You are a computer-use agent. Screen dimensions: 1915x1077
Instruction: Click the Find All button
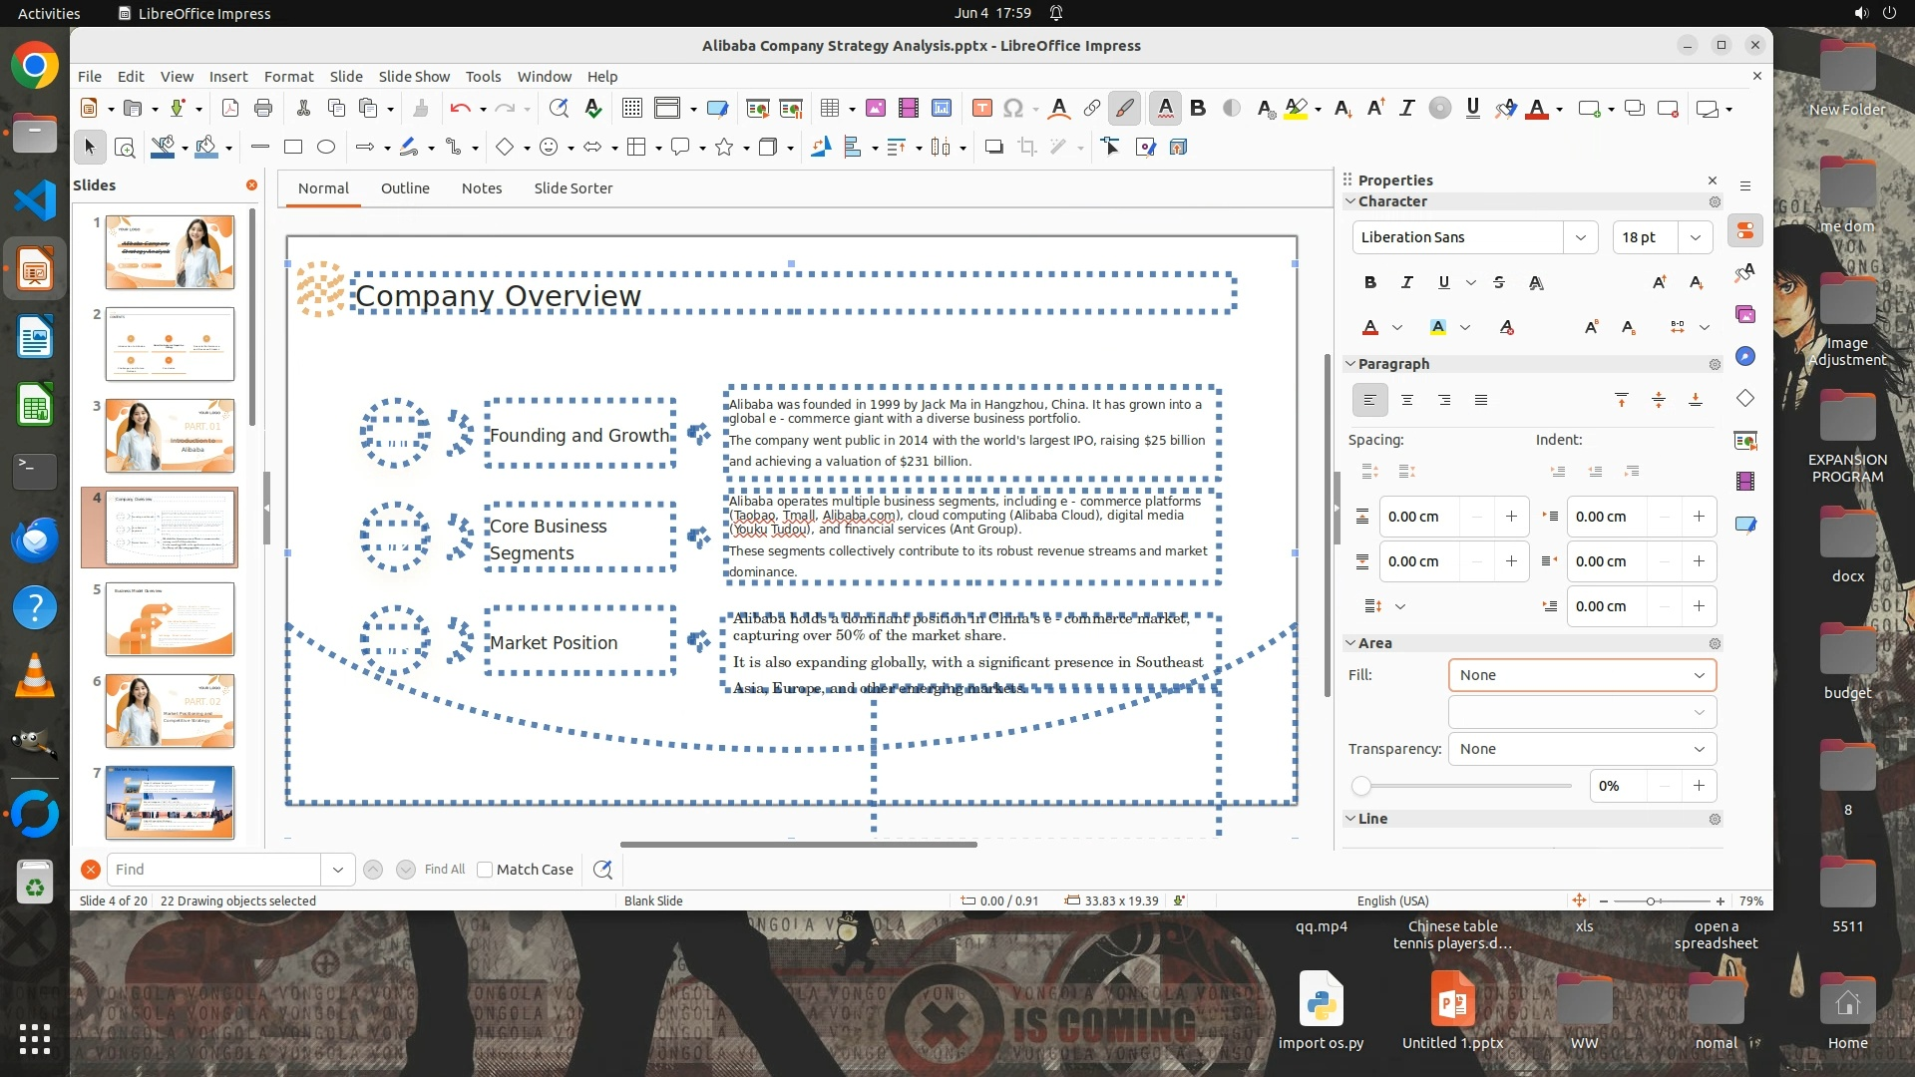click(x=444, y=870)
